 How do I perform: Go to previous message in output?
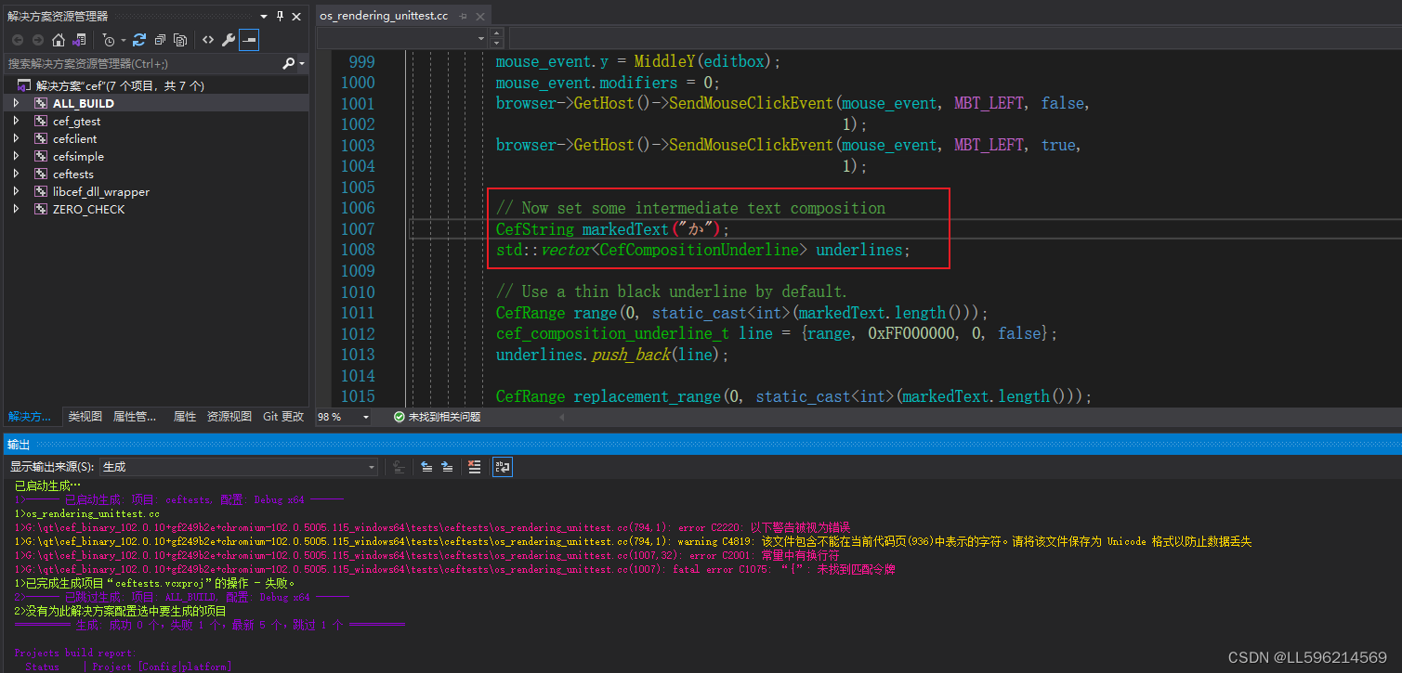pyautogui.click(x=426, y=467)
